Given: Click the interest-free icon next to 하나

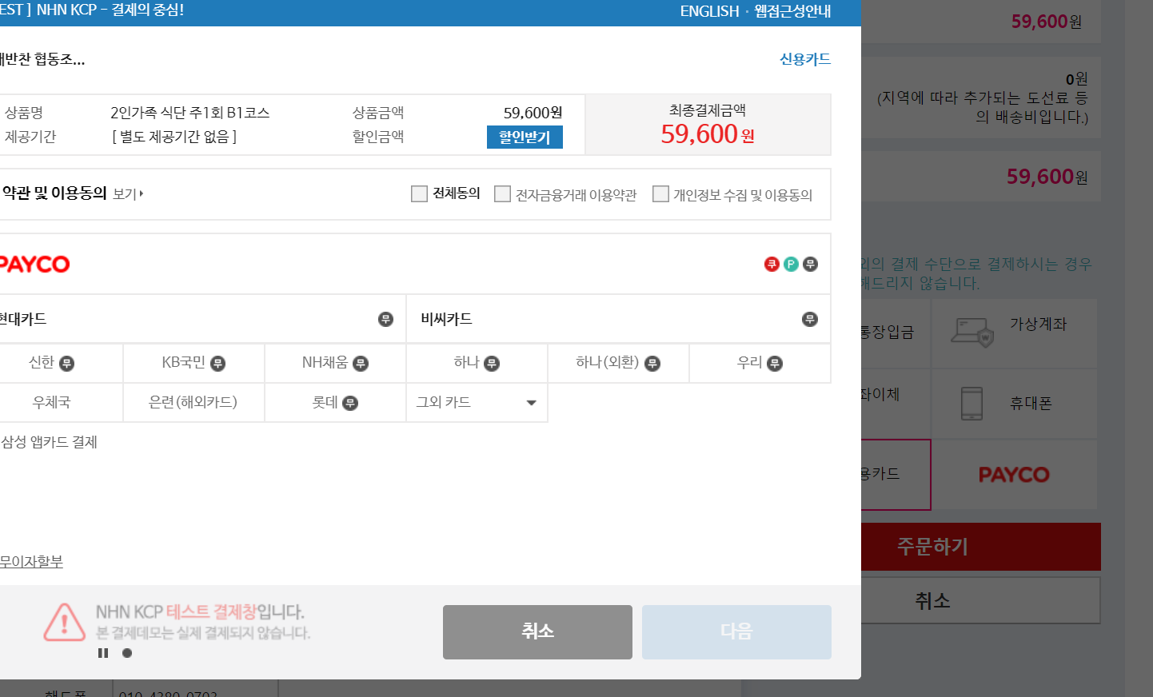Looking at the screenshot, I should click(492, 364).
